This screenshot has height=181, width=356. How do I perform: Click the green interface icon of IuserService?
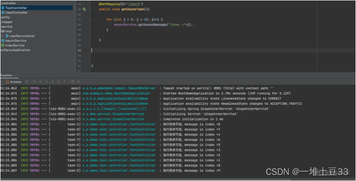[x=3, y=45]
